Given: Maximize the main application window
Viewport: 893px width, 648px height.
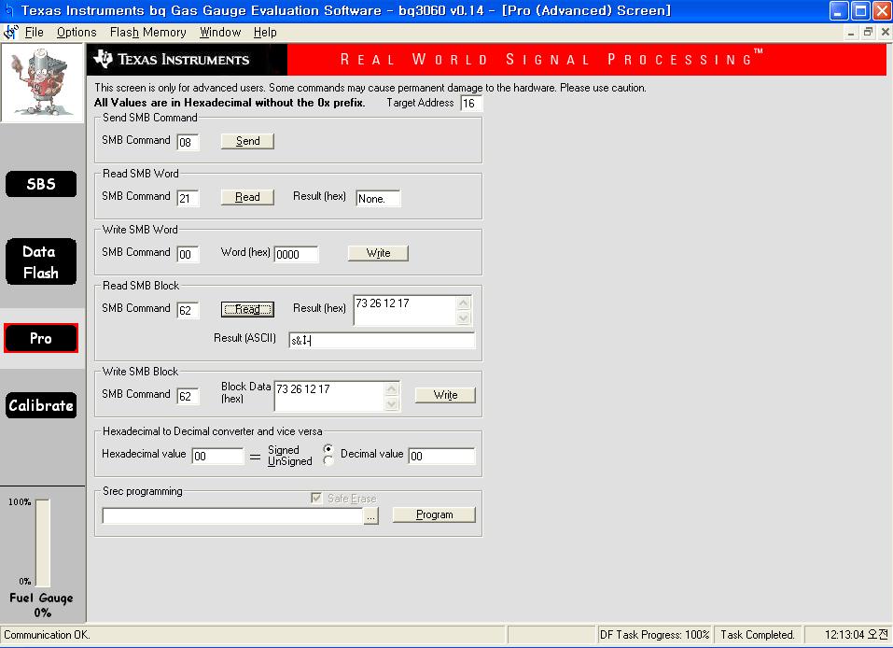Looking at the screenshot, I should [860, 10].
